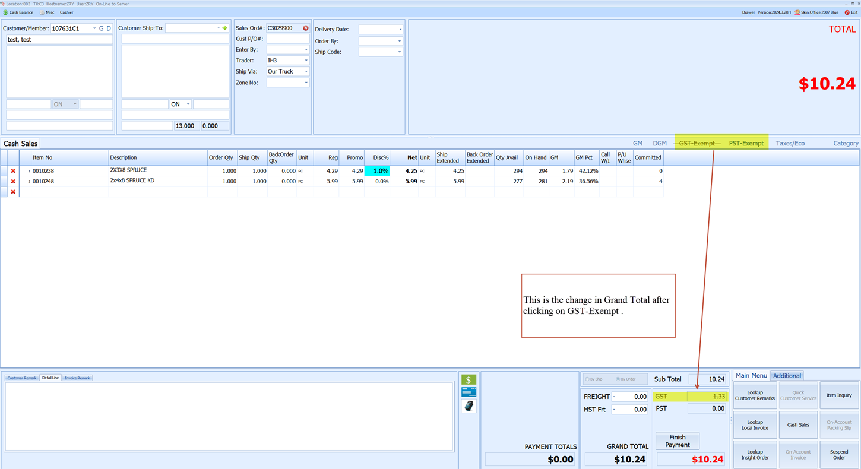Click the card terminal device icon
The image size is (861, 469).
tap(469, 406)
